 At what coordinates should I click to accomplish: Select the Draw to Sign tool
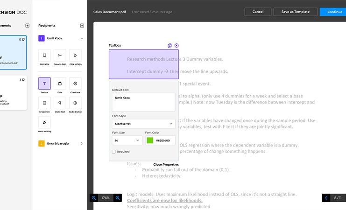(x=60, y=56)
